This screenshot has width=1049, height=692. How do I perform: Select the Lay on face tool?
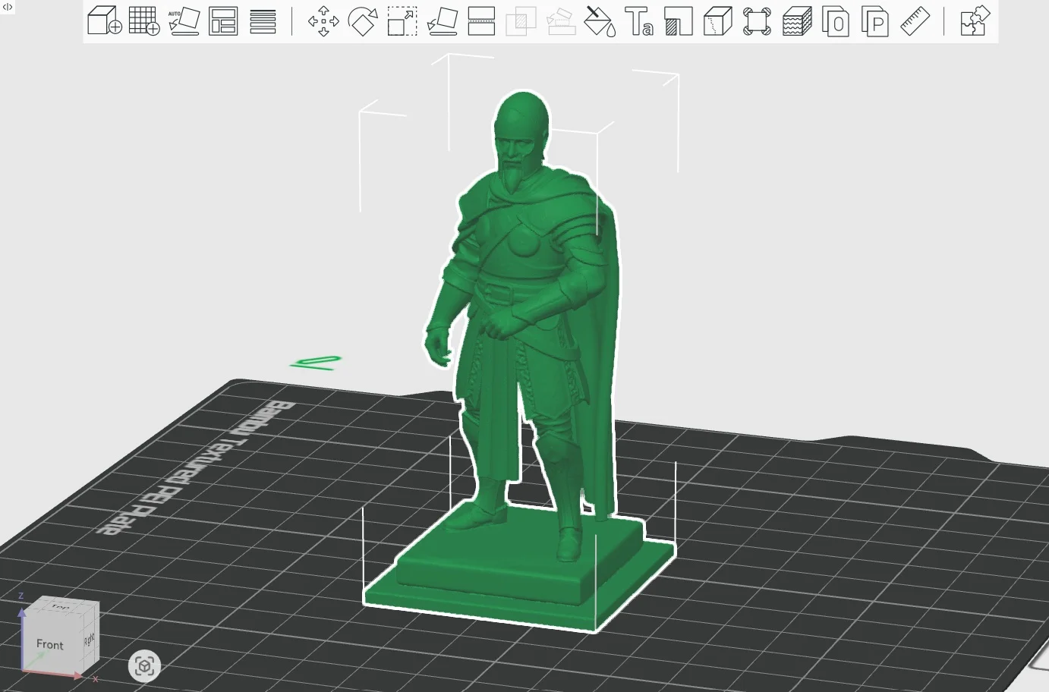(x=443, y=21)
